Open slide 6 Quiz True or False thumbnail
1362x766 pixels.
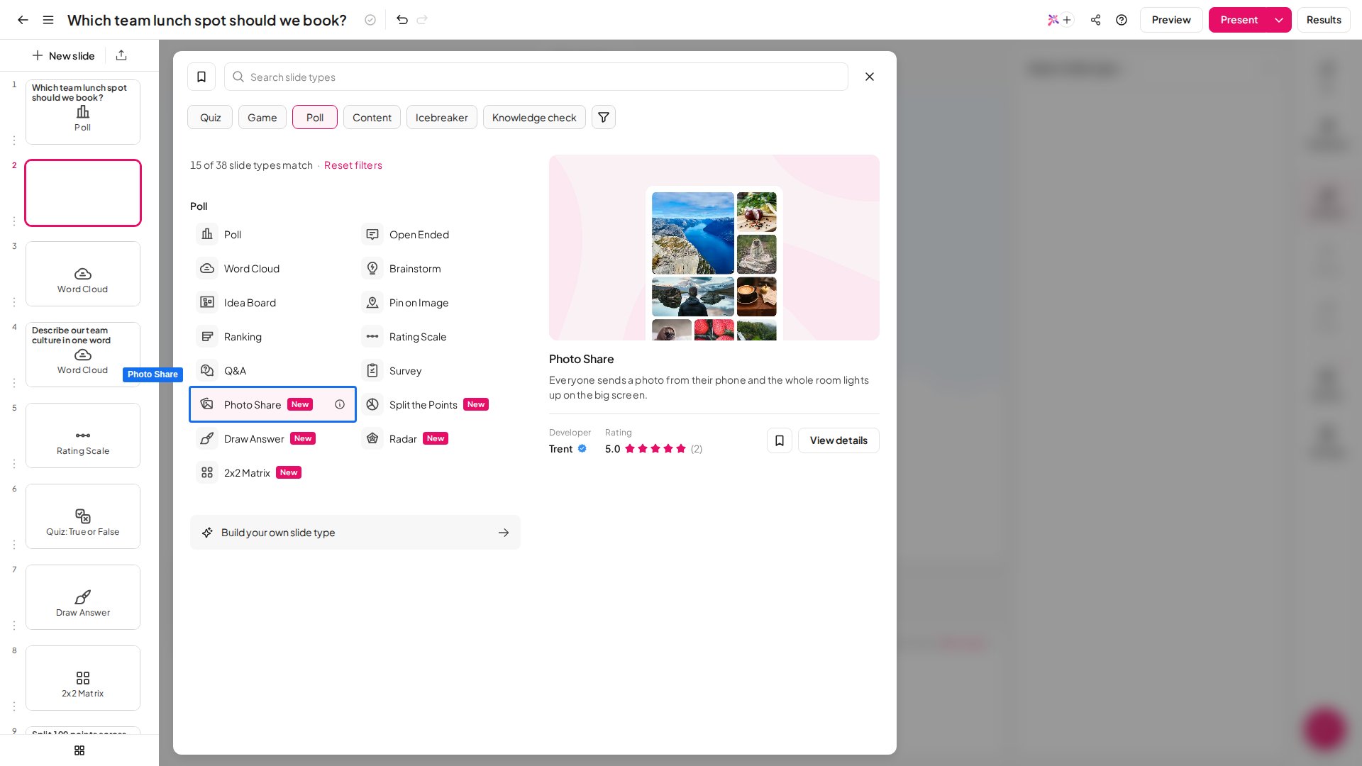tap(83, 516)
